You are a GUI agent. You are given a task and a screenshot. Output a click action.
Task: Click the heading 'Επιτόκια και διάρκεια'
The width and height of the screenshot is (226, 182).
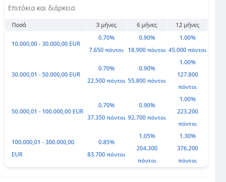tap(42, 8)
